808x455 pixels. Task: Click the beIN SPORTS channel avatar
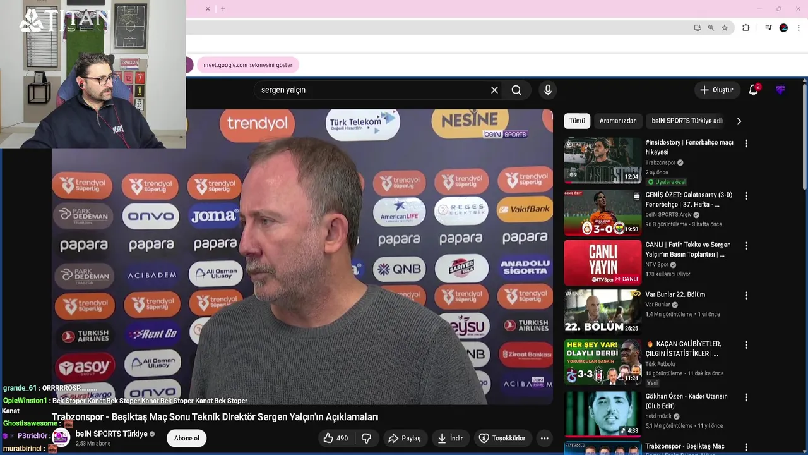point(61,438)
